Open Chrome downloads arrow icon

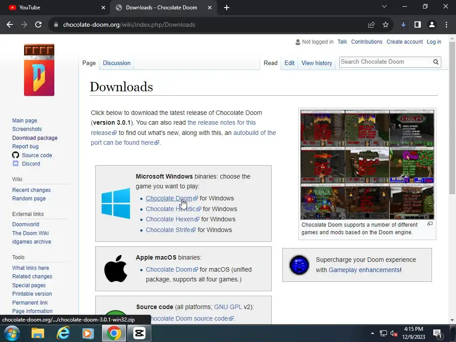tap(403, 25)
